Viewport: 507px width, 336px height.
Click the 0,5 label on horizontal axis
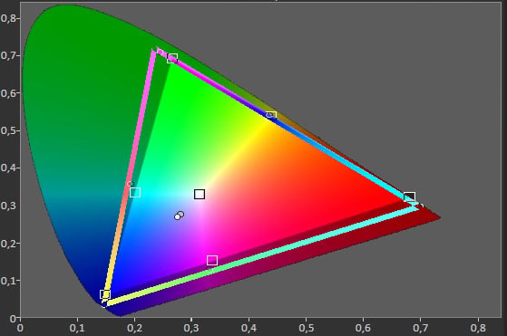click(x=306, y=328)
